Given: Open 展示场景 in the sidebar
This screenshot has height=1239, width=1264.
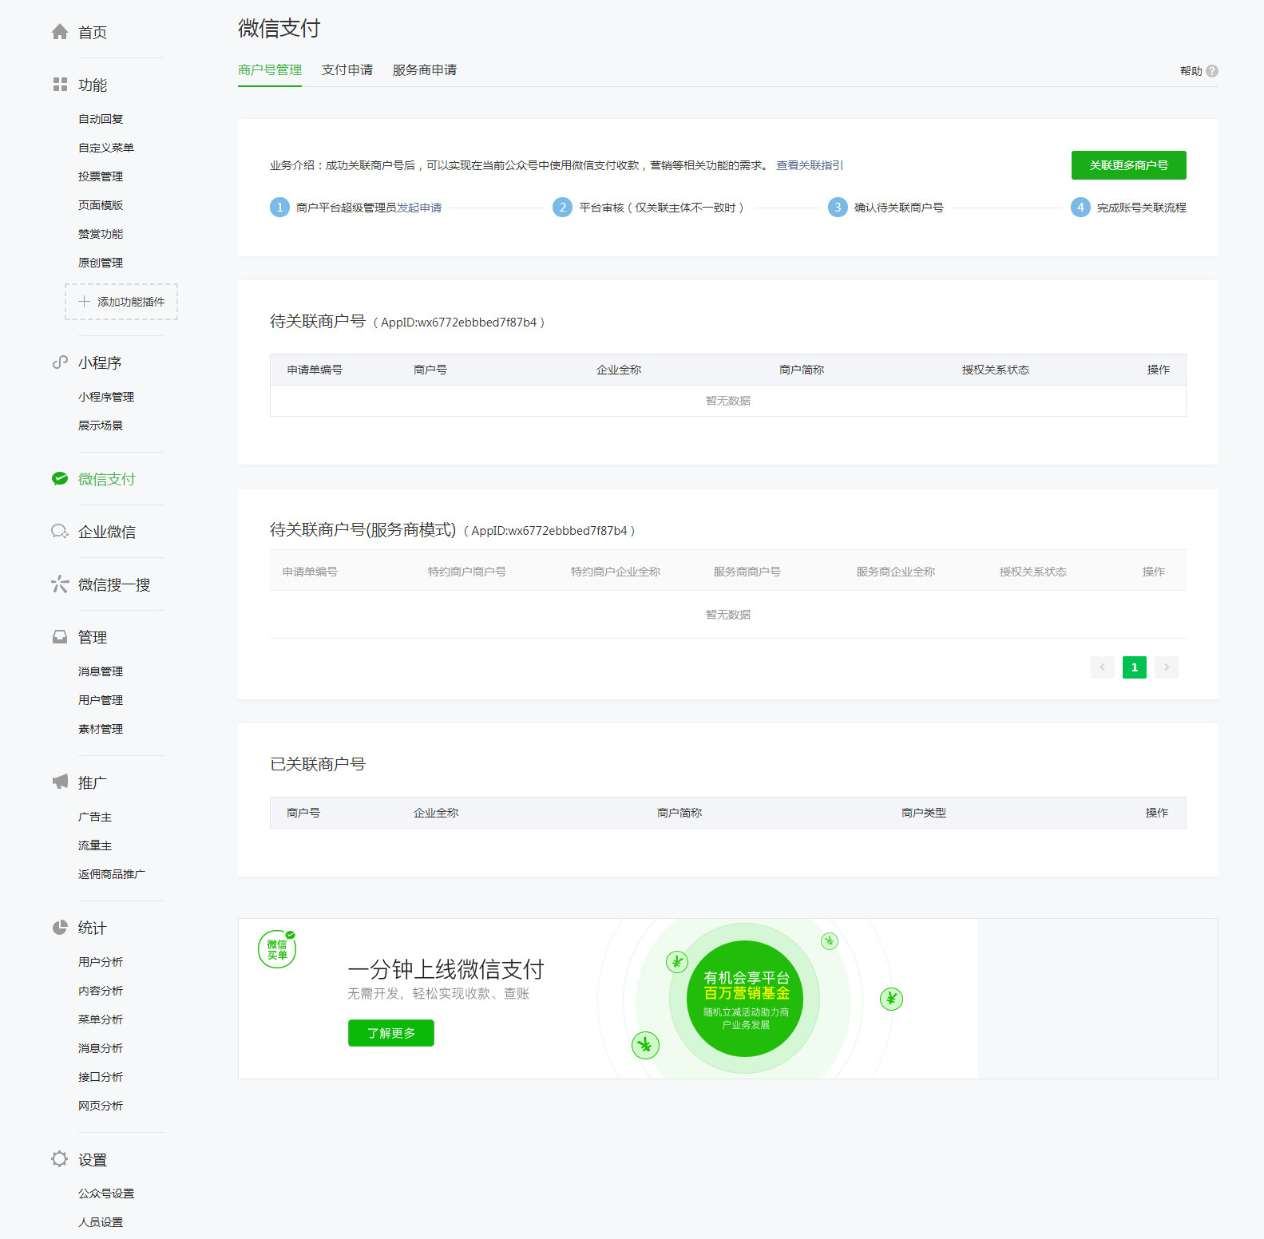Looking at the screenshot, I should pos(101,426).
